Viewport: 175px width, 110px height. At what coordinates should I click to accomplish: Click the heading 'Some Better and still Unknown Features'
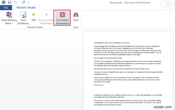(x=112, y=43)
